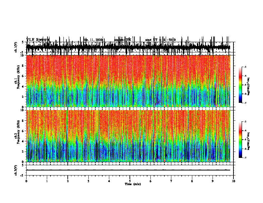Click time axis tick label '4'
The image size is (263, 203).
[109, 181]
